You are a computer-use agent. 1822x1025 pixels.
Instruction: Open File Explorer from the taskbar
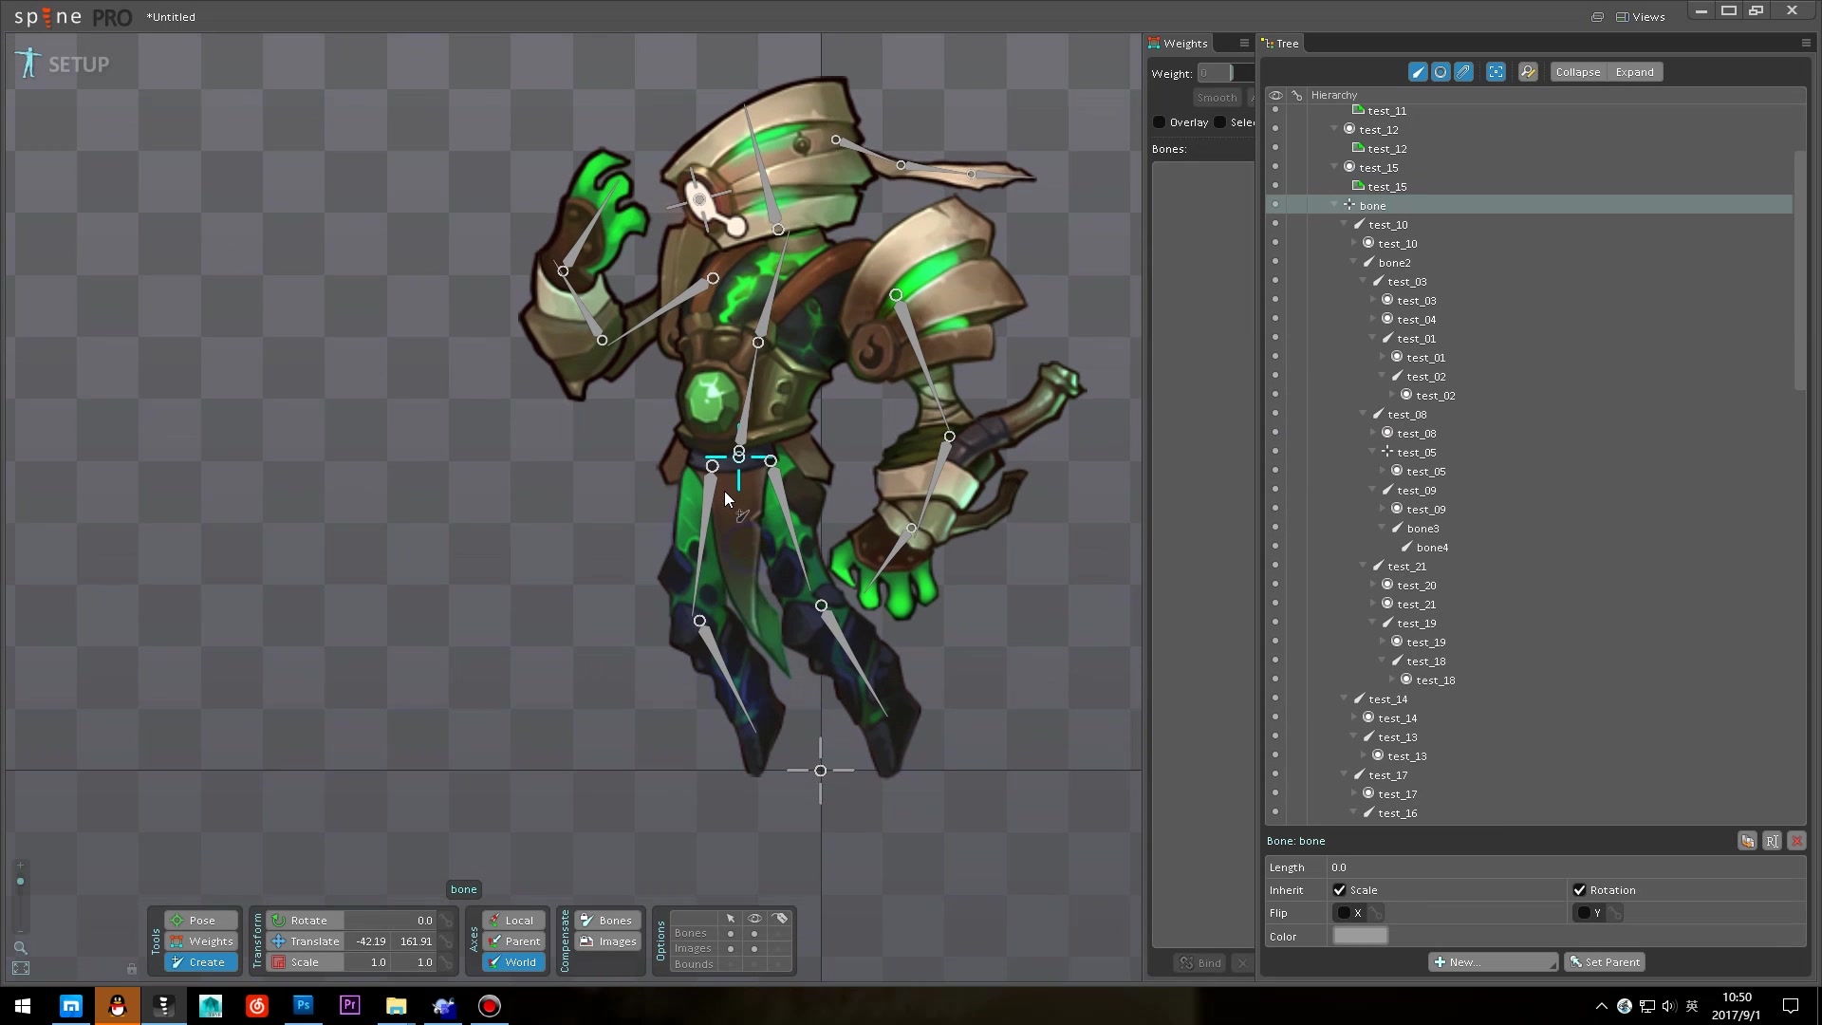[x=396, y=1006]
